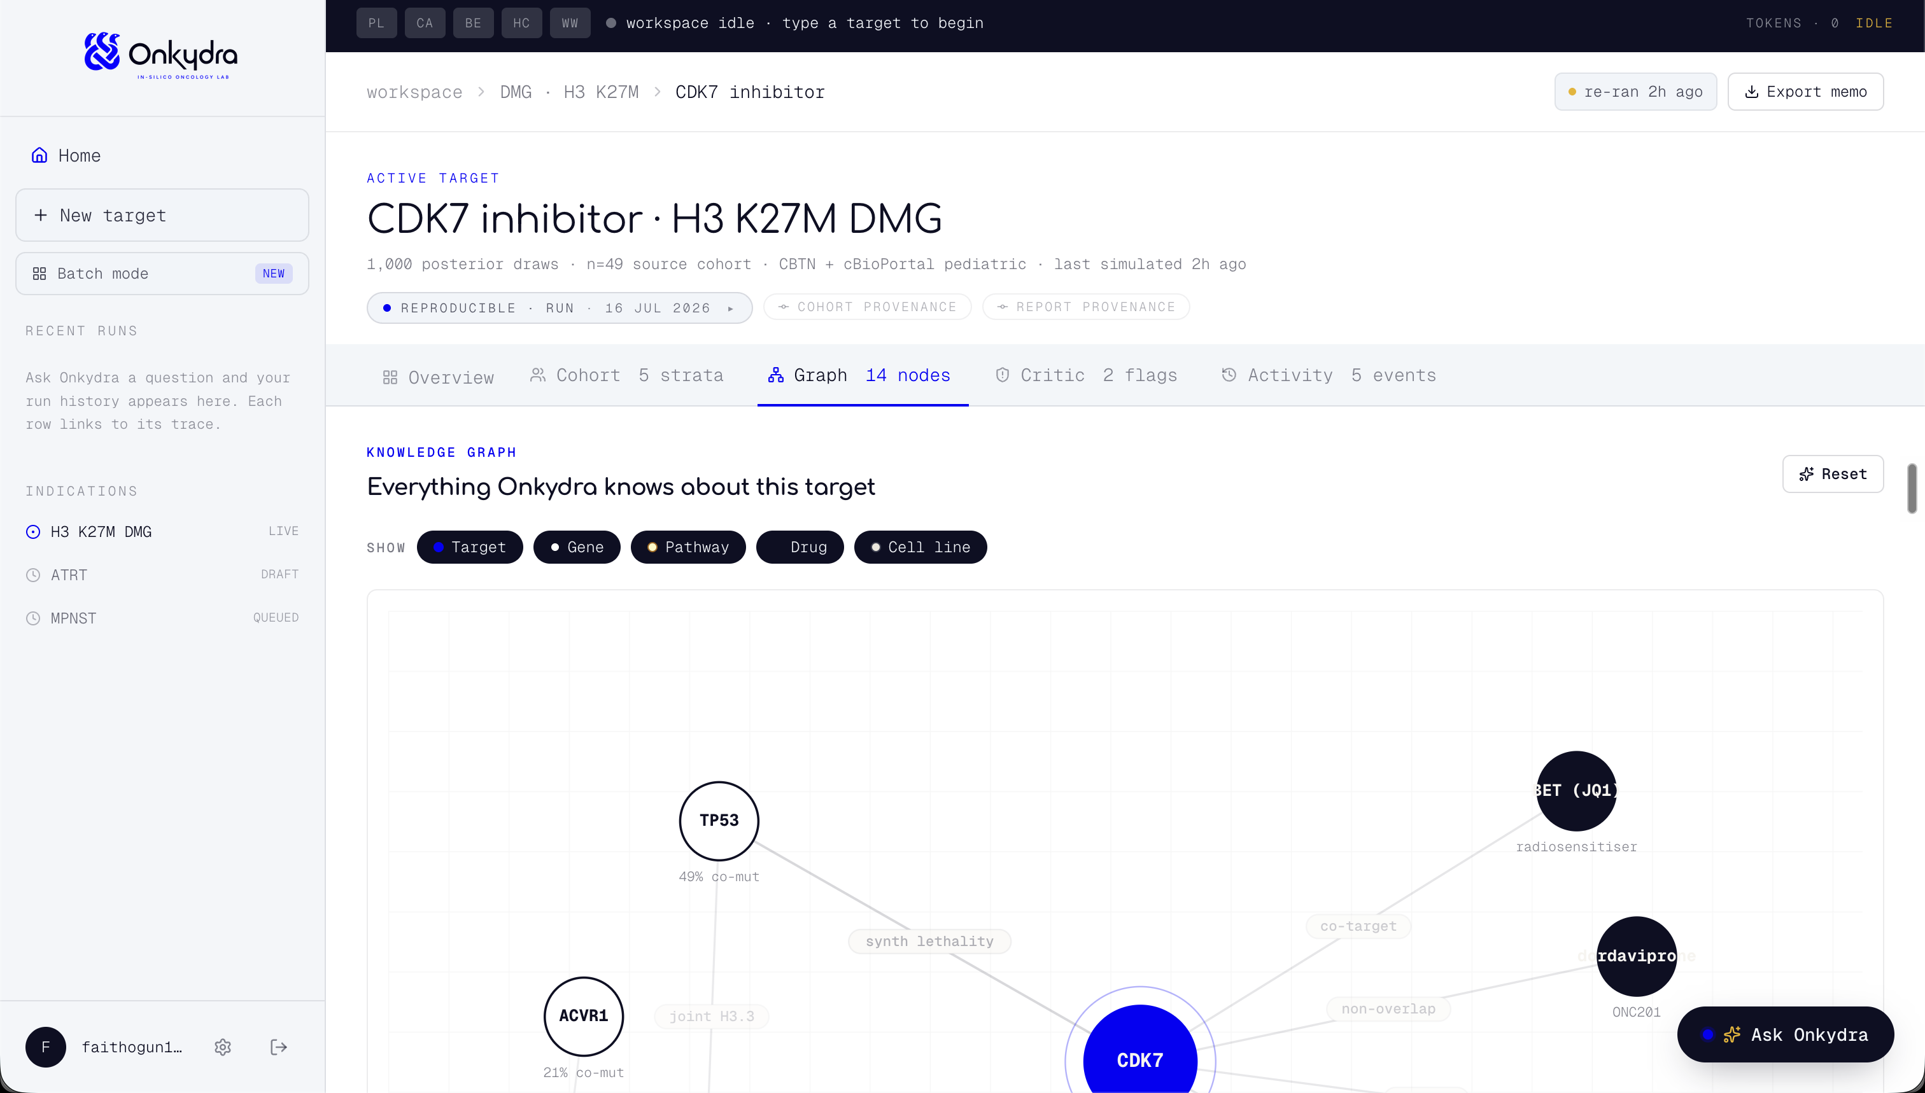
Task: Open Cohort Provenance
Action: coord(868,307)
